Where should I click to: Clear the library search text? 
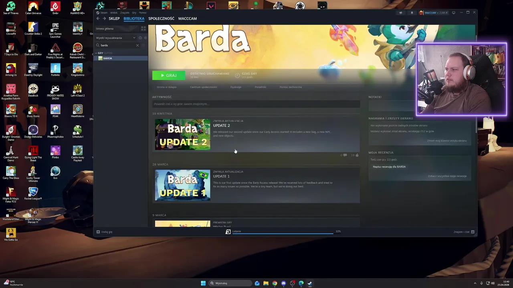point(137,45)
